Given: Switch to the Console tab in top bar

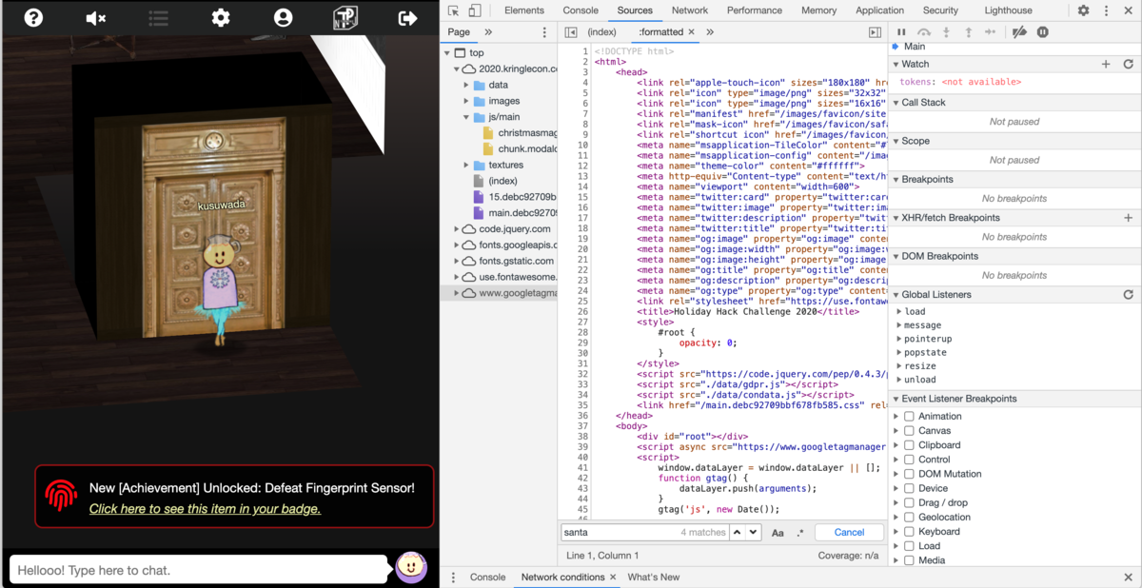Looking at the screenshot, I should point(581,10).
